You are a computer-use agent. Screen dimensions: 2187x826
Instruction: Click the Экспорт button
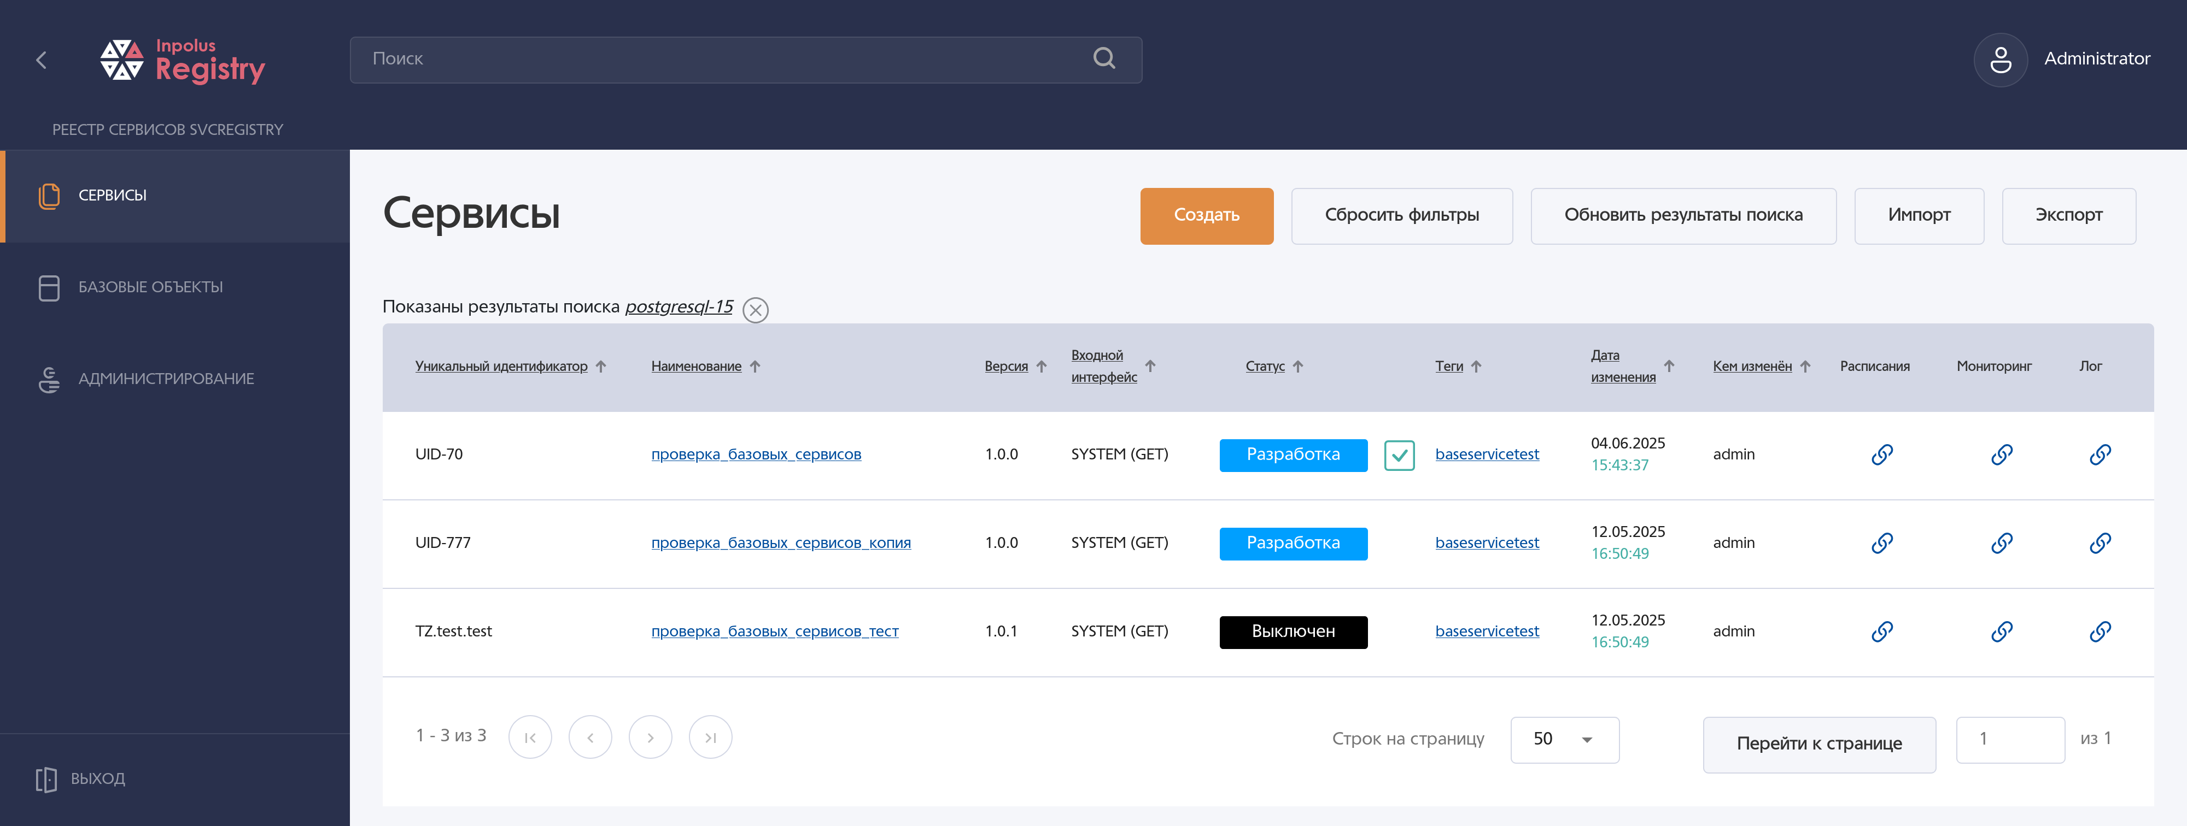(2068, 215)
